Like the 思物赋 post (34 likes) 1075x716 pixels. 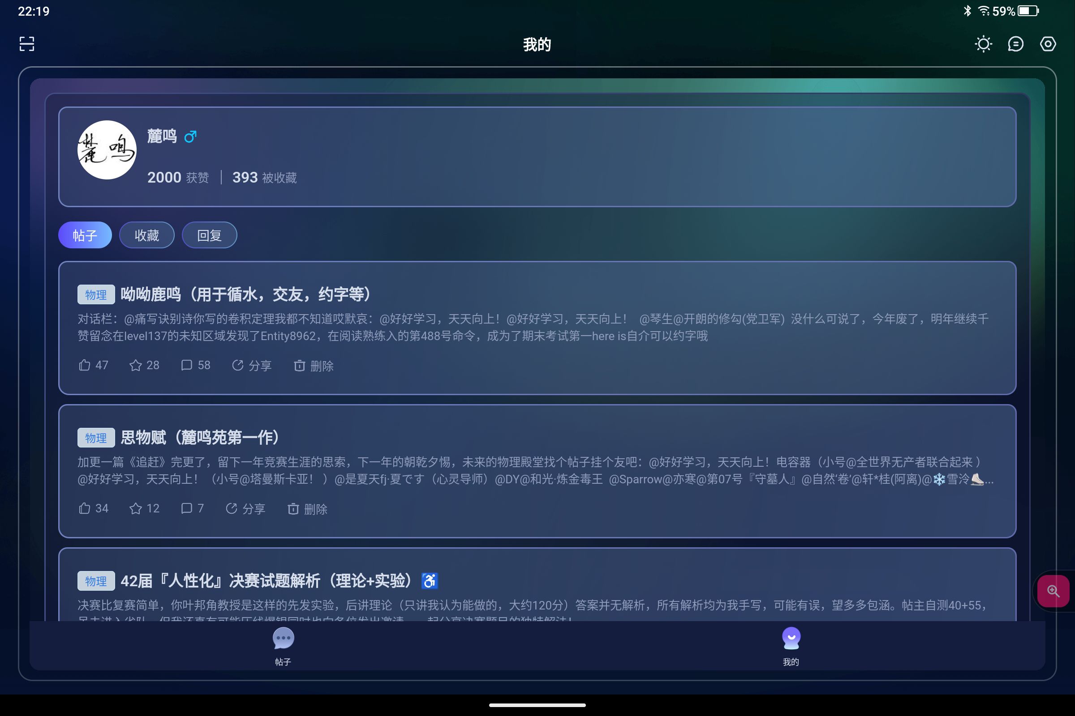coord(94,508)
